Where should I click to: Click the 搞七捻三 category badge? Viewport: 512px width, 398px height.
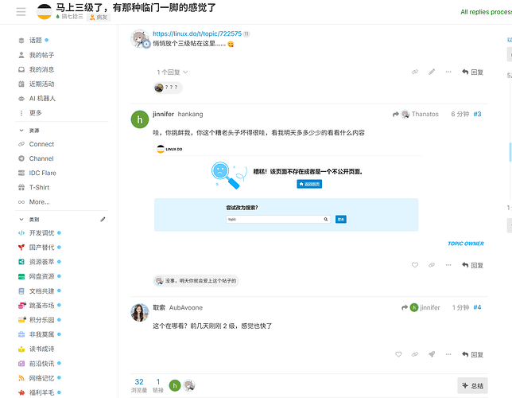tap(69, 17)
